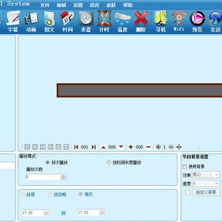Open the 寻机 device search

(161, 22)
